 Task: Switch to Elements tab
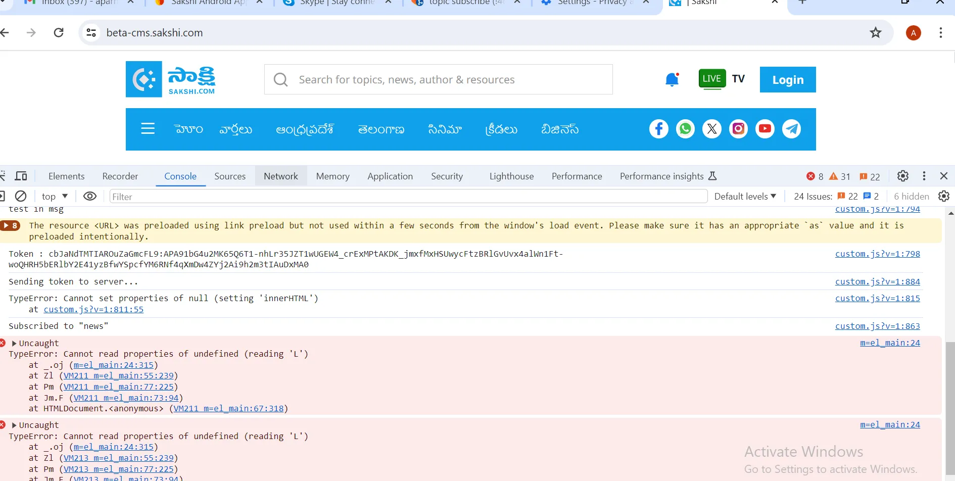[67, 176]
